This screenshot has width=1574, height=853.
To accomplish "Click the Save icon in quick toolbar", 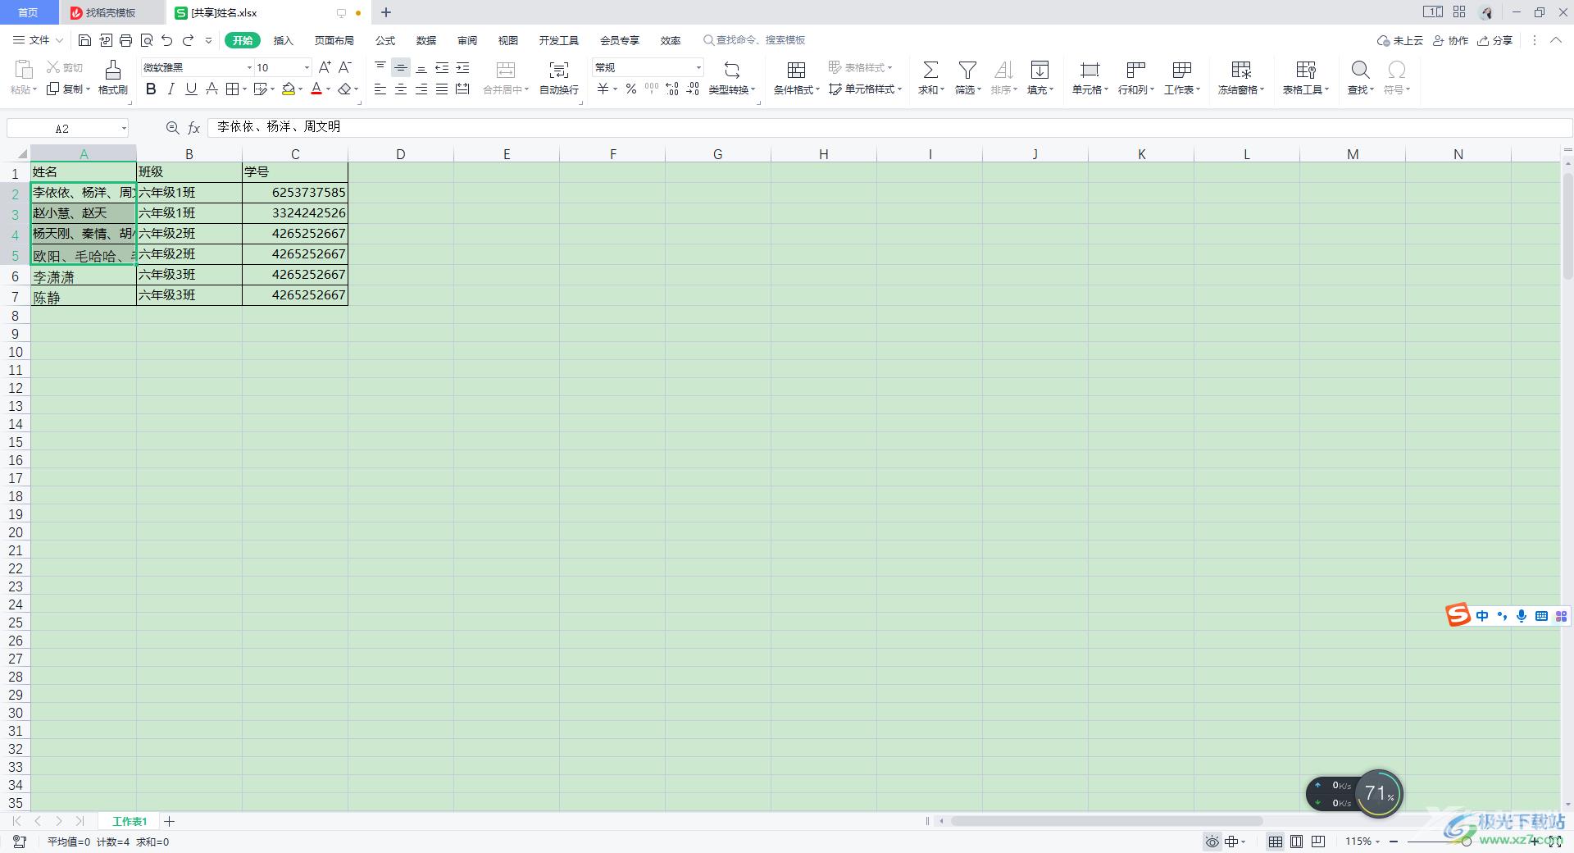I will [84, 40].
